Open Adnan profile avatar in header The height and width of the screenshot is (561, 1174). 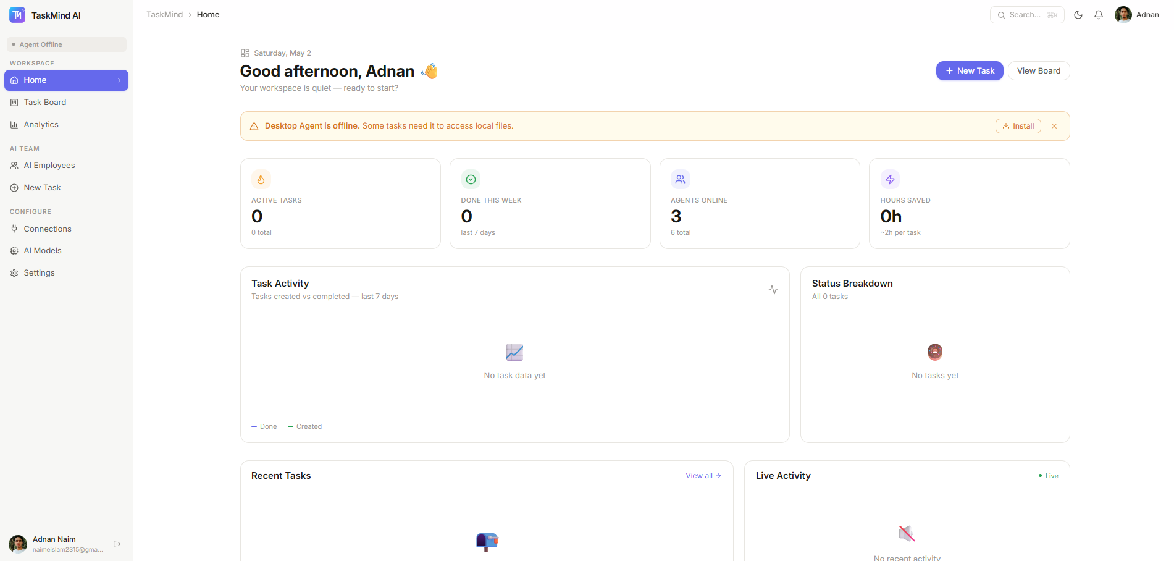tap(1123, 15)
